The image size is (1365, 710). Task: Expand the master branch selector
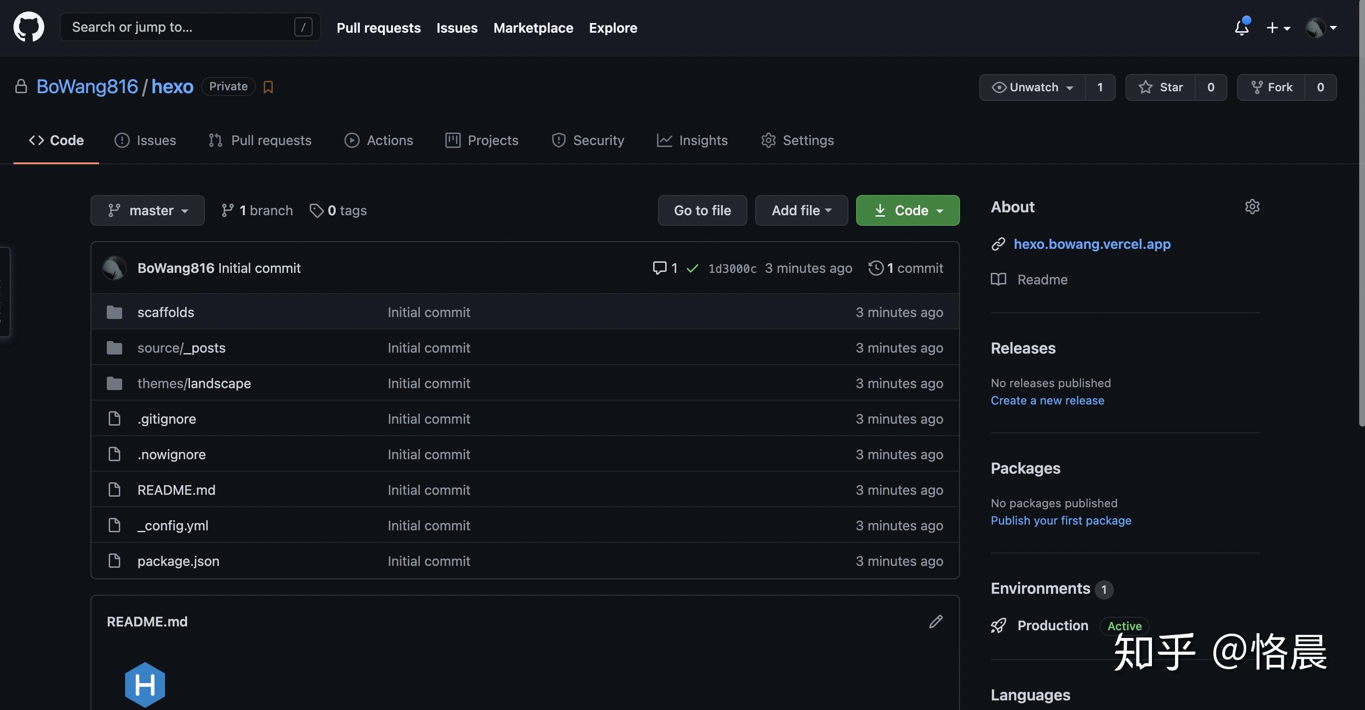(147, 210)
